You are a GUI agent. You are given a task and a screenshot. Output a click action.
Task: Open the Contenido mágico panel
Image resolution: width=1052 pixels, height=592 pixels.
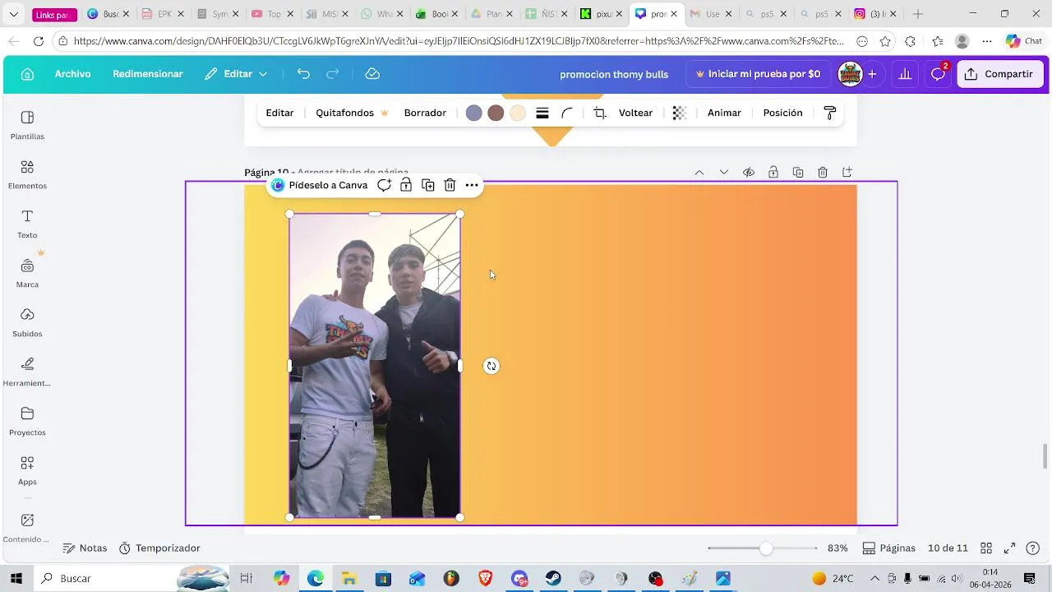[27, 527]
